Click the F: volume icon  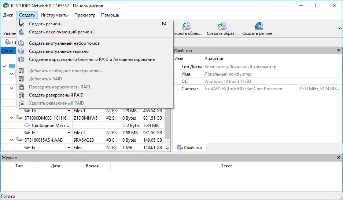point(27,133)
